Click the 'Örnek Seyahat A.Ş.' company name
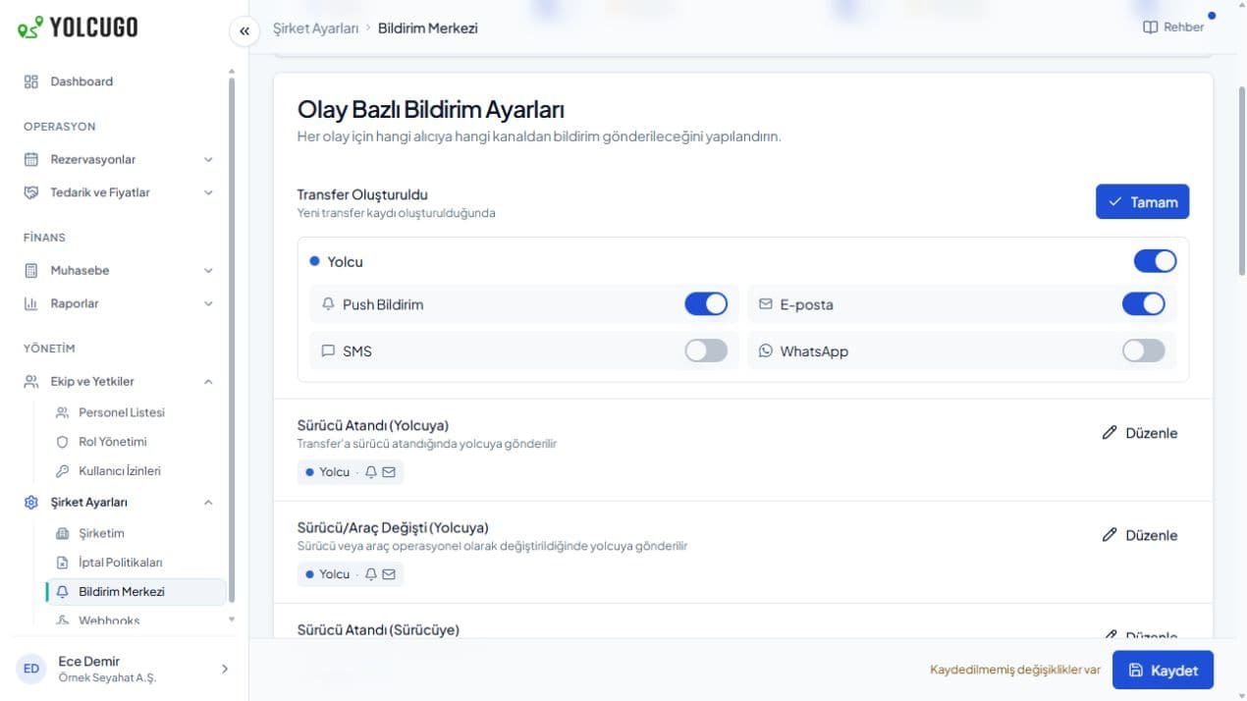Image resolution: width=1247 pixels, height=701 pixels. pos(107,678)
